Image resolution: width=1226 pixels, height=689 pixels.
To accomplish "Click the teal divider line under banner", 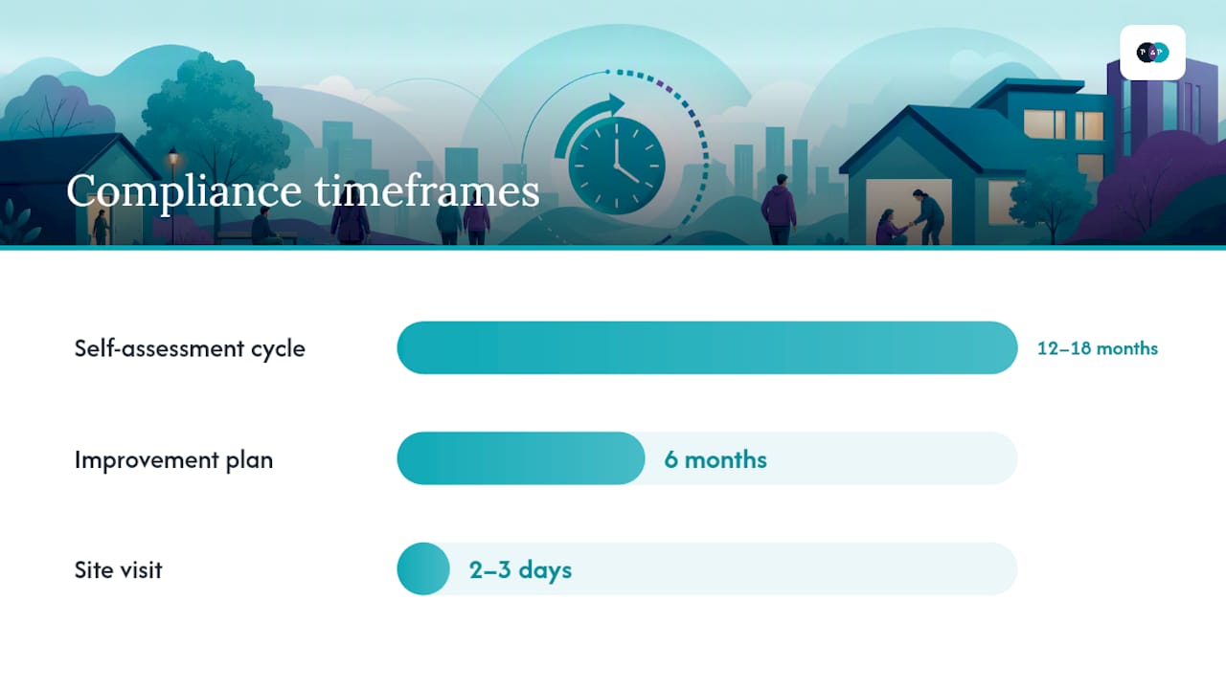I will pyautogui.click(x=613, y=248).
